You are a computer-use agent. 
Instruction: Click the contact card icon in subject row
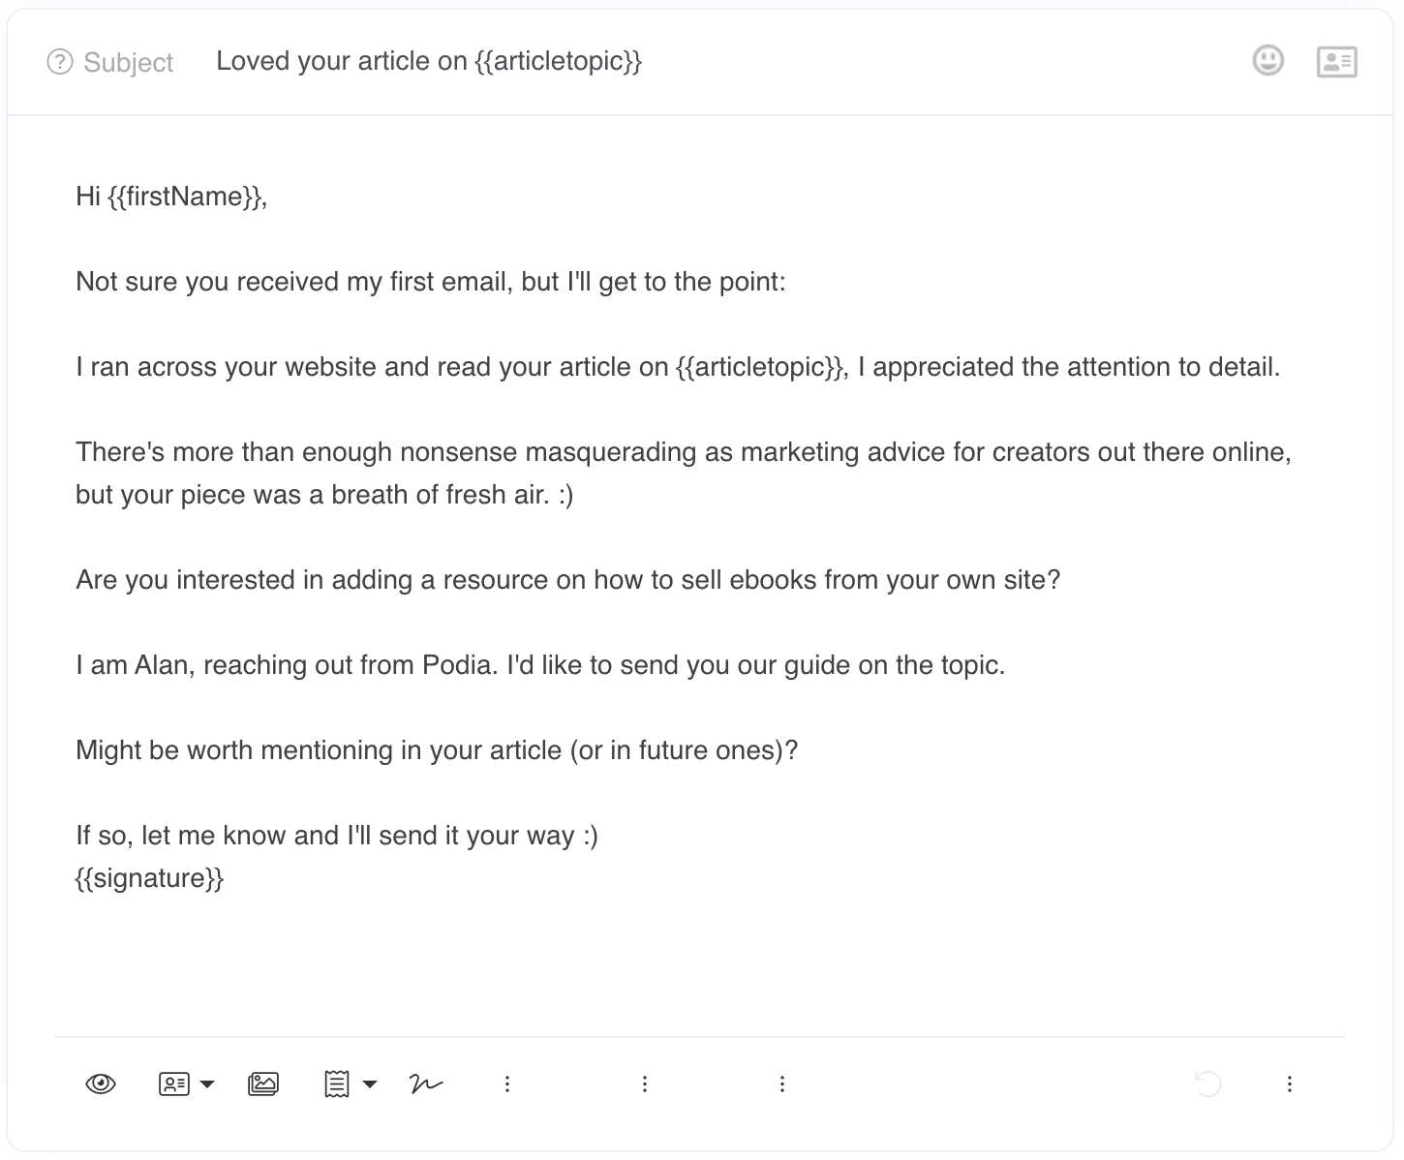(1337, 62)
